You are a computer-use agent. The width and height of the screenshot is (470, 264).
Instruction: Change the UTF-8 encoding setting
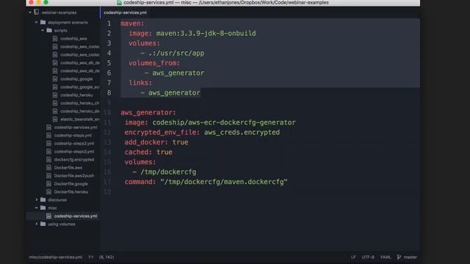coord(368,257)
